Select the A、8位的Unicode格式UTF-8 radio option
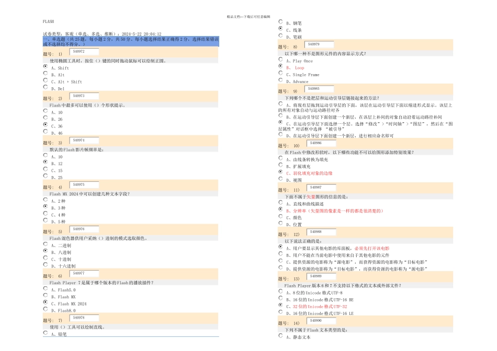497x351 pixels. tap(280, 291)
